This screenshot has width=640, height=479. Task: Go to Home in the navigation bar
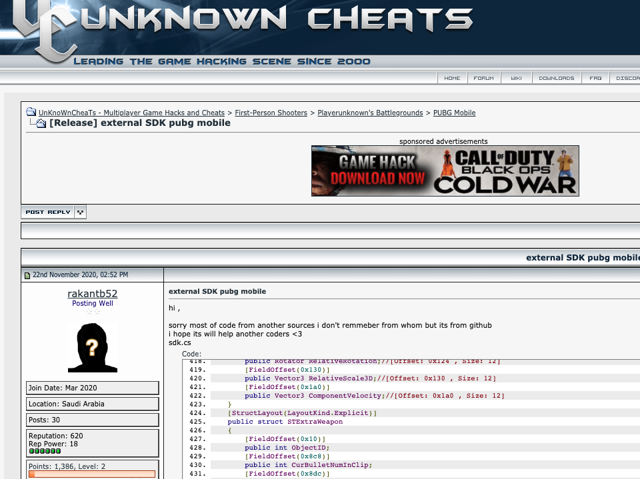452,78
